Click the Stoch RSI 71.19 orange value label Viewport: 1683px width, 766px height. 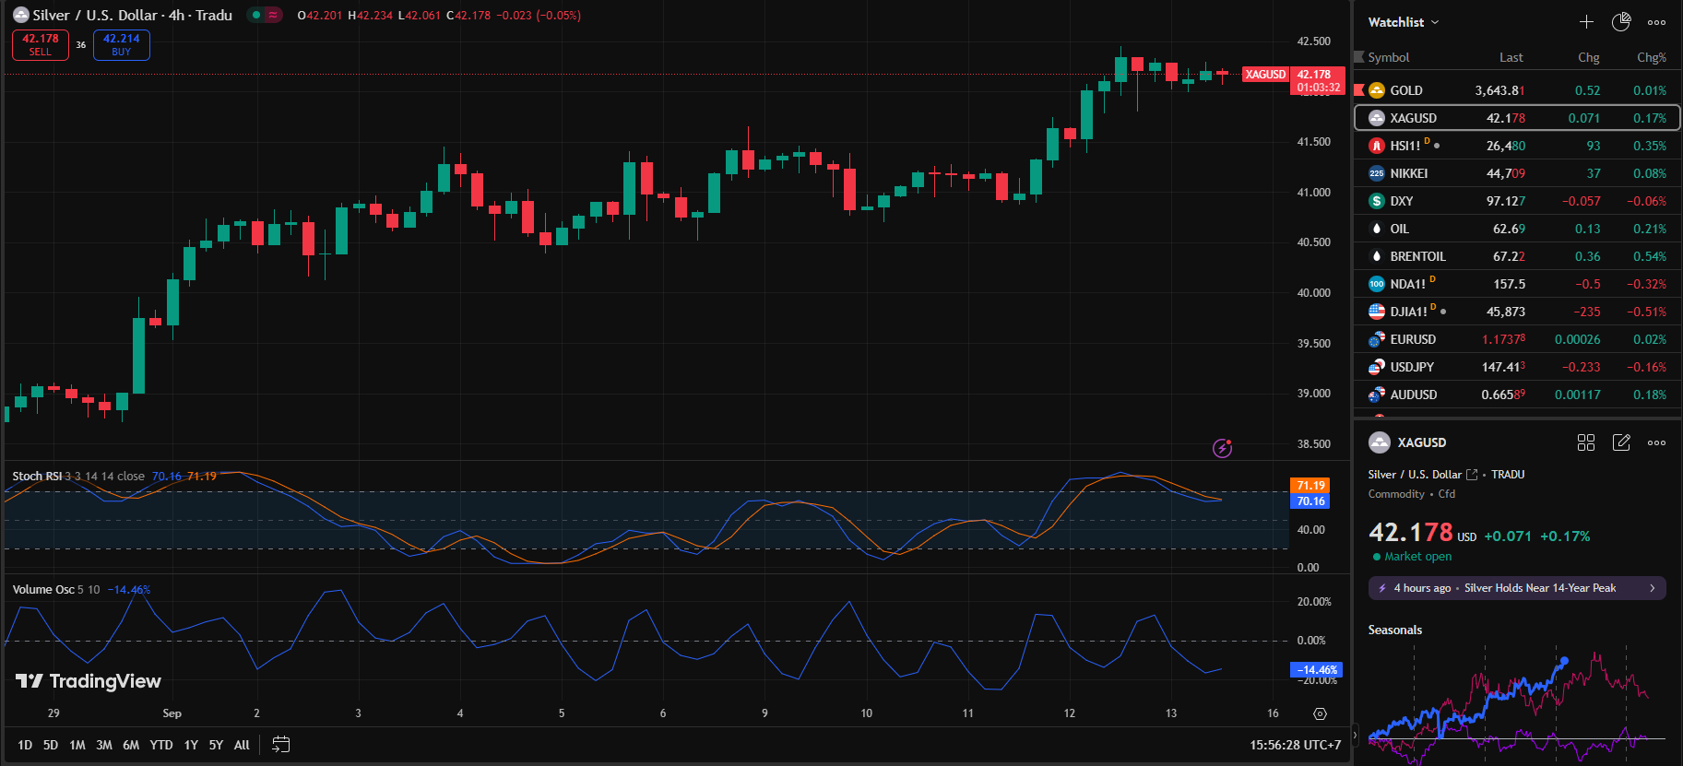coord(1310,486)
